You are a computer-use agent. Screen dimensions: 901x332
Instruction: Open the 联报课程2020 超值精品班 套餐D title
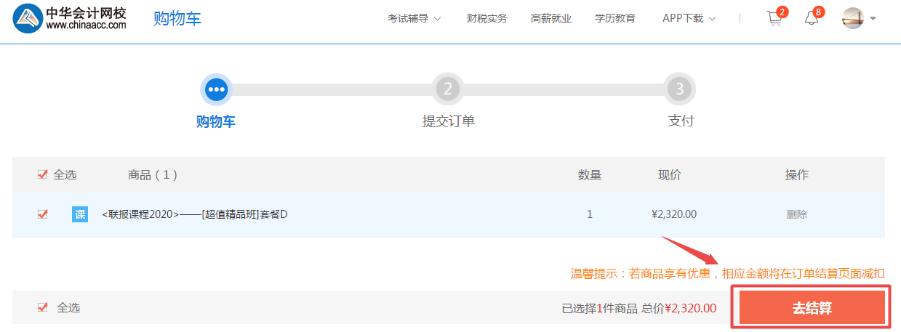[195, 214]
